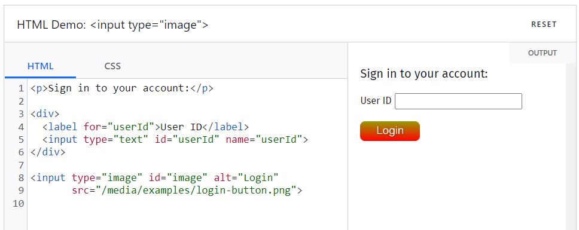The width and height of the screenshot is (579, 230).
Task: Focus the User ID text field
Action: (458, 101)
